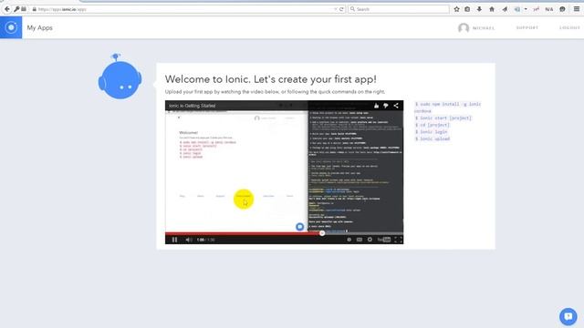Image resolution: width=584 pixels, height=328 pixels.
Task: Go back with the browser back arrow
Action: [x=7, y=9]
